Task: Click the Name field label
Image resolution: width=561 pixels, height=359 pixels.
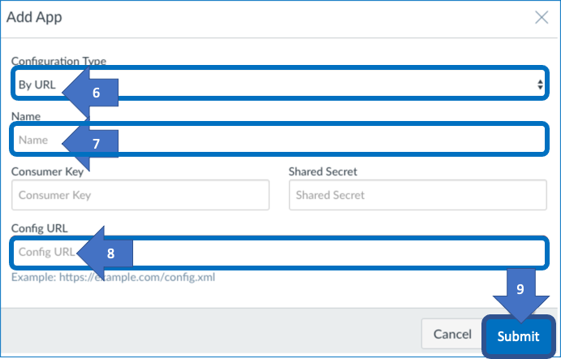Action: [26, 116]
